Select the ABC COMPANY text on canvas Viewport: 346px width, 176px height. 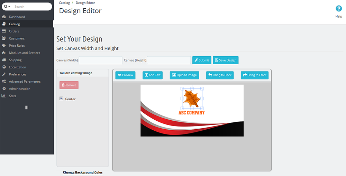192,113
